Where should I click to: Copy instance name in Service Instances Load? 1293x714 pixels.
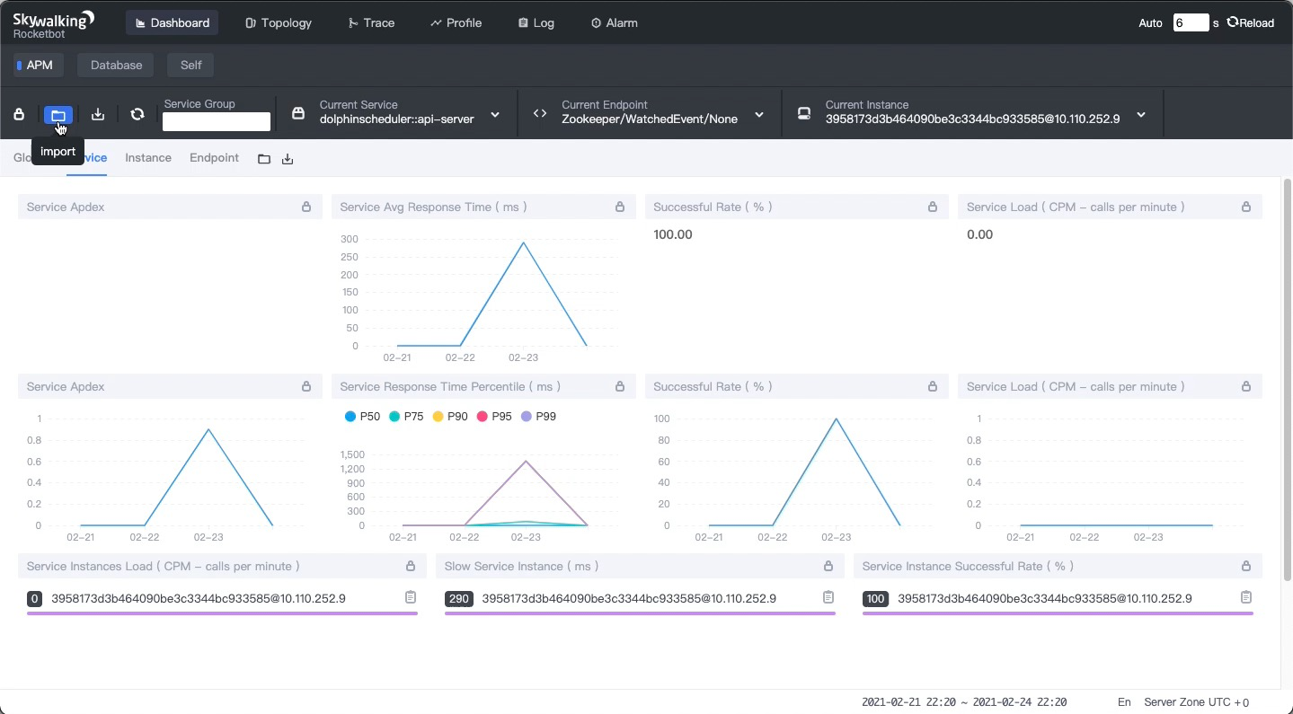[411, 597]
